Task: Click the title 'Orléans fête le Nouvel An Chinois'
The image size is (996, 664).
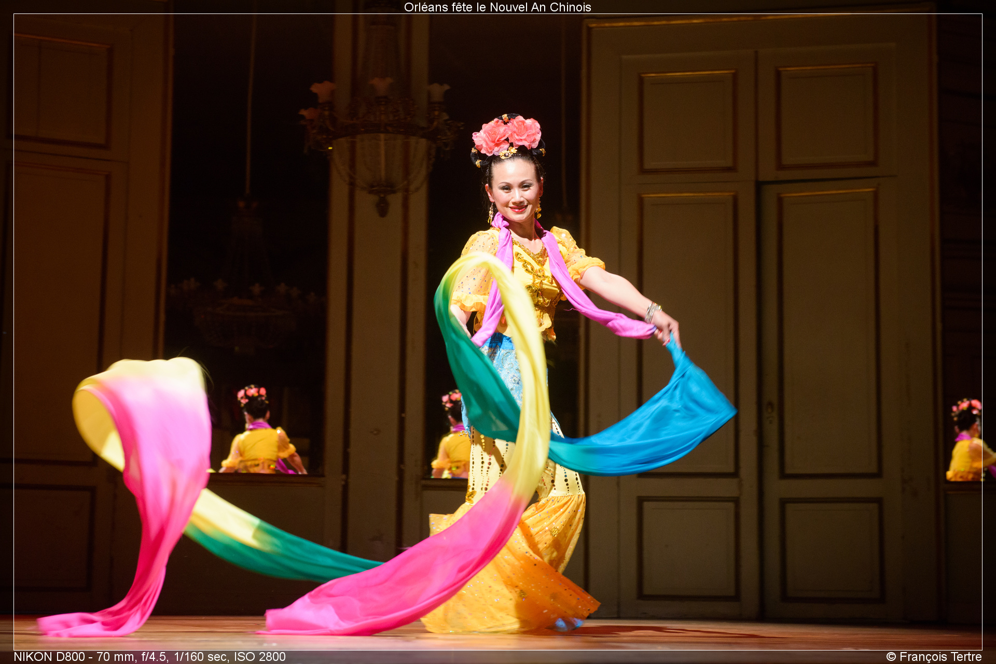Action: [497, 7]
